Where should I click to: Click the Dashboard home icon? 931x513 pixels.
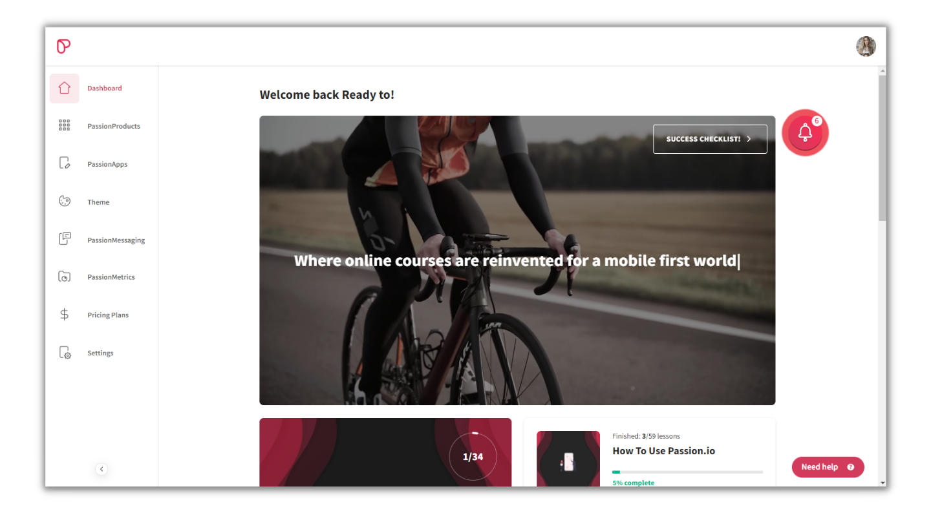coord(64,88)
